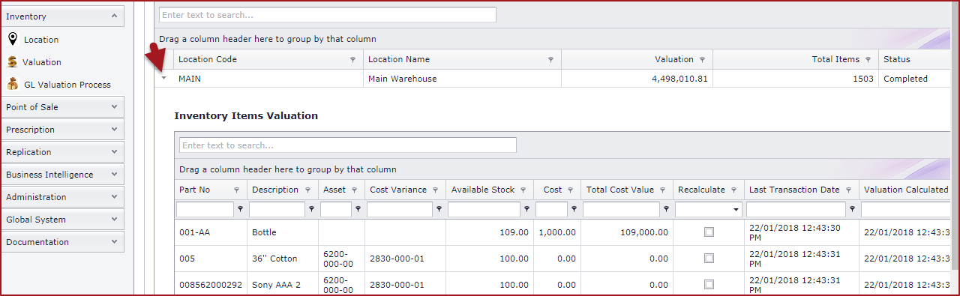This screenshot has width=960, height=296.
Task: Tick the Recalculate checkbox for 36'' Cotton
Action: [x=709, y=259]
